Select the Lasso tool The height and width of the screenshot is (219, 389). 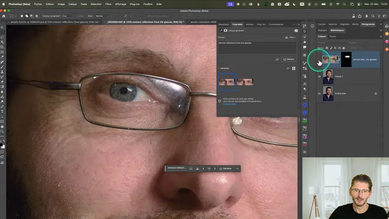[2, 37]
